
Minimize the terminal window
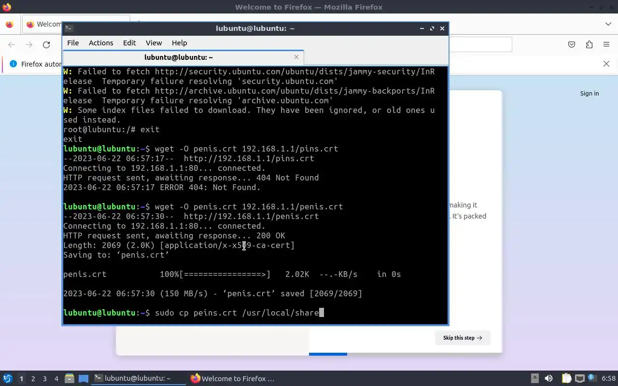pos(422,28)
